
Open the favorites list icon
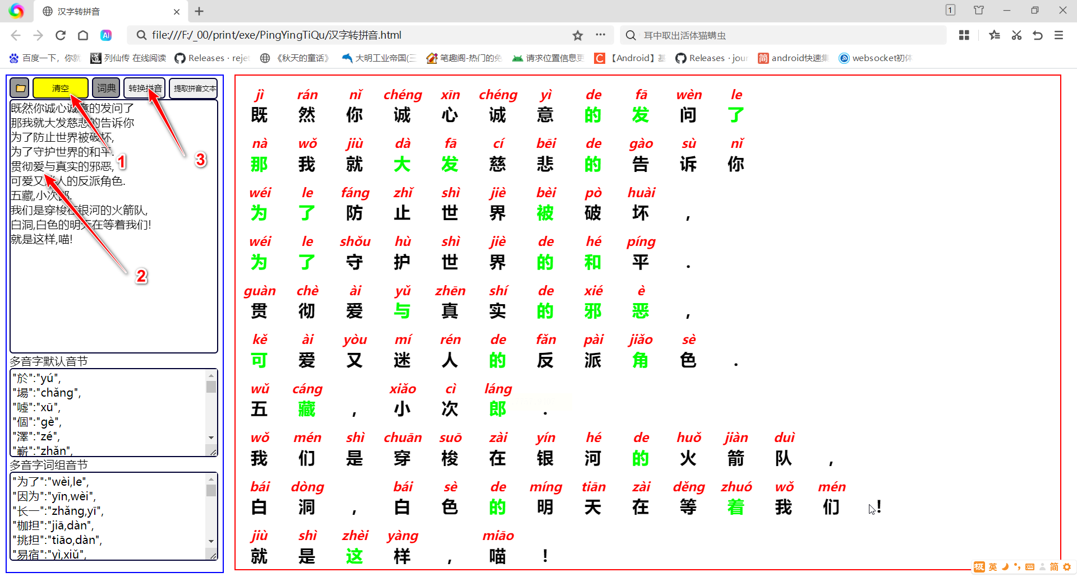pyautogui.click(x=995, y=35)
